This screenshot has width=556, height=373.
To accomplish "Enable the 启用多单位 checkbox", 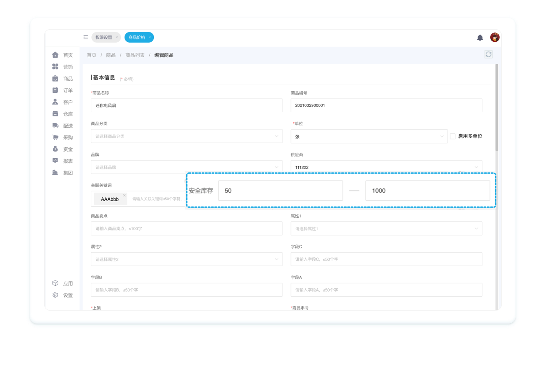I will (453, 137).
